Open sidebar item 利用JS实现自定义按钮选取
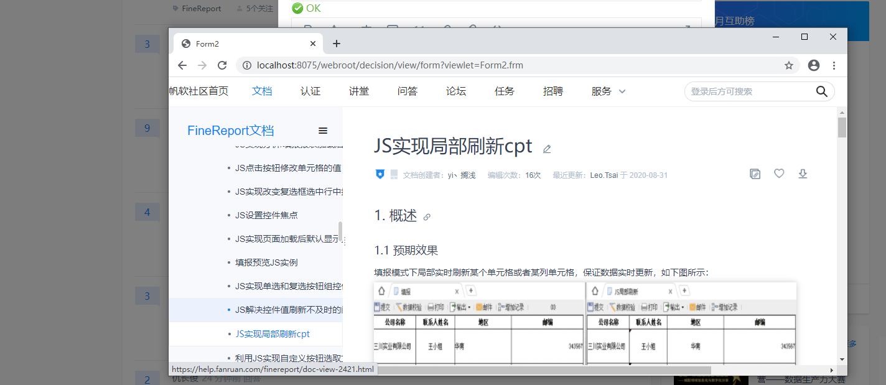Viewport: 886px width, 385px height. [289, 358]
